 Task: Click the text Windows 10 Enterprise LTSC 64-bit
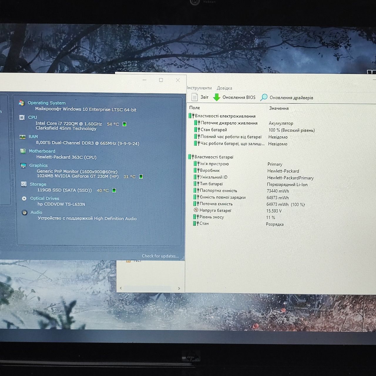(x=100, y=109)
